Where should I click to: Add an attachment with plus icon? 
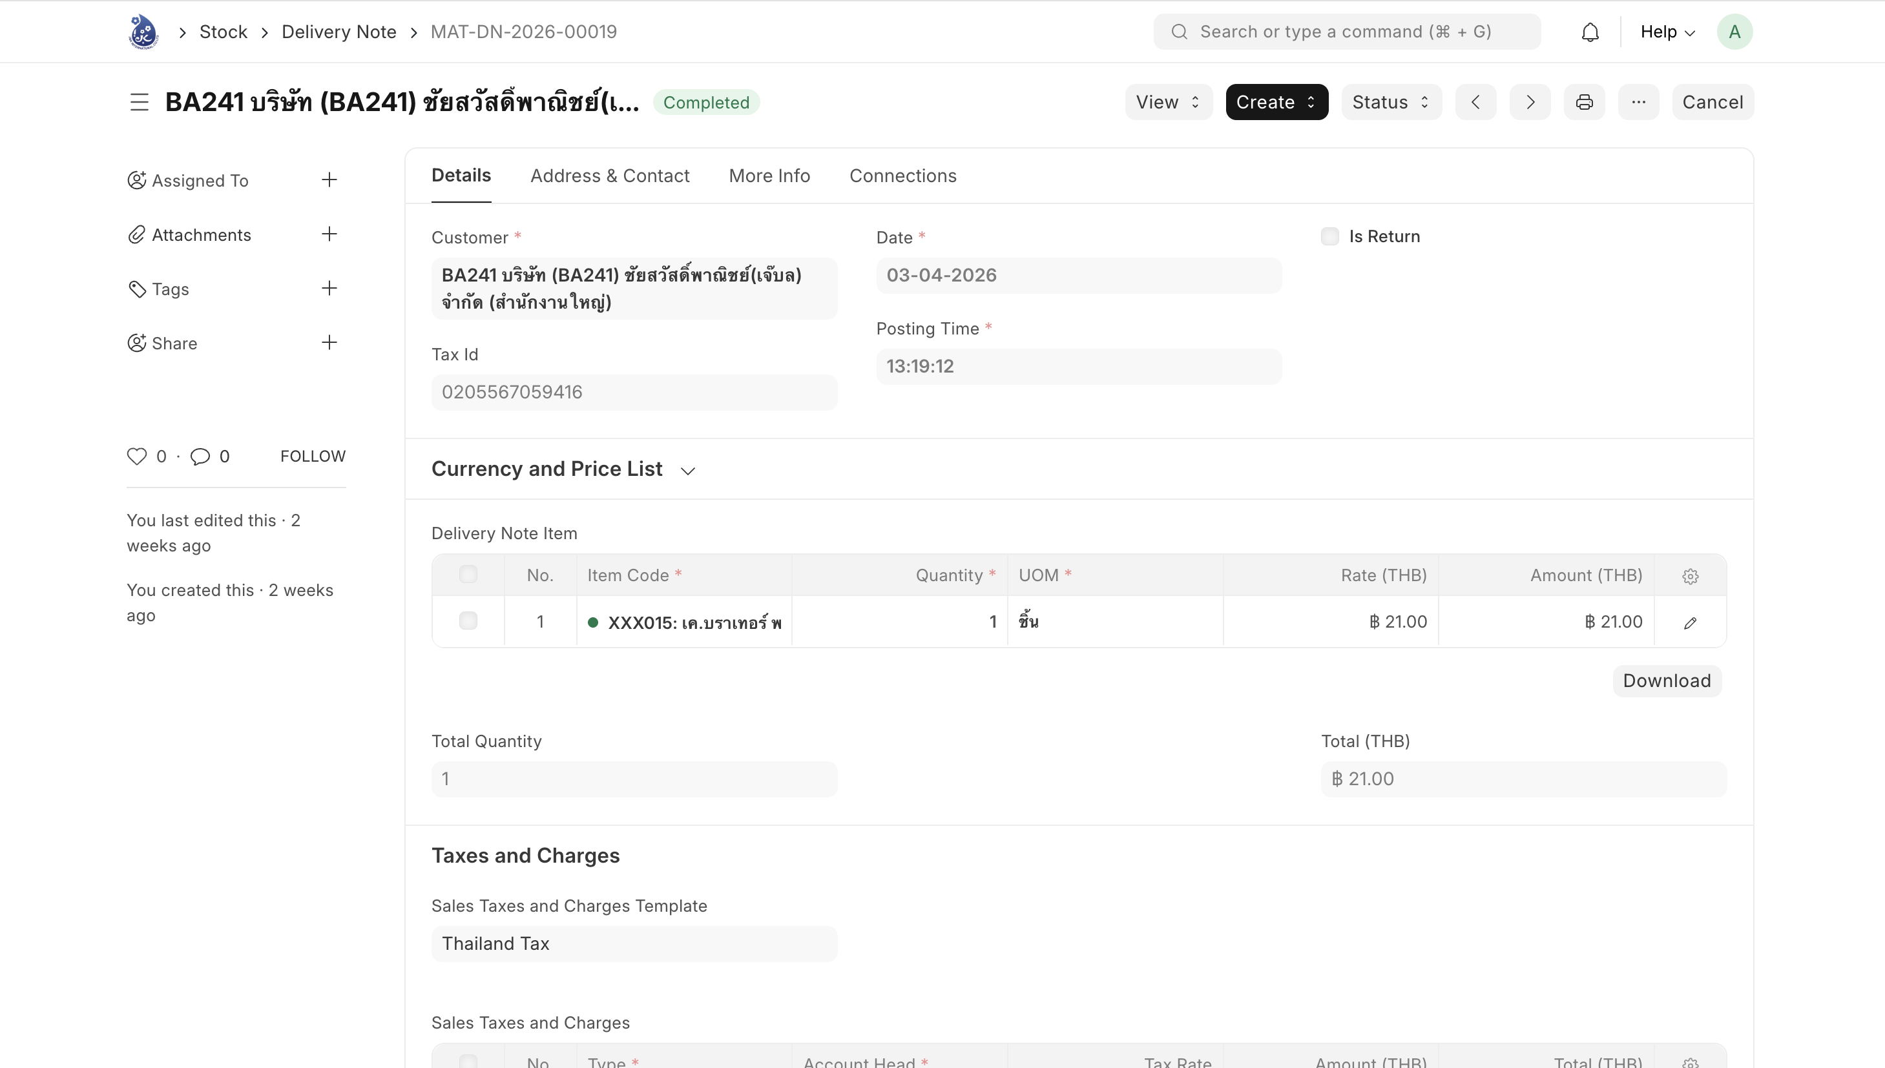click(329, 234)
